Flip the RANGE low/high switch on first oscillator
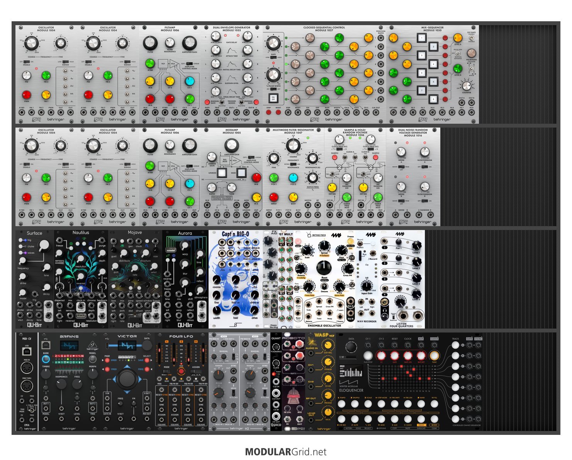Viewport: 572px width, 460px height. 66,62
